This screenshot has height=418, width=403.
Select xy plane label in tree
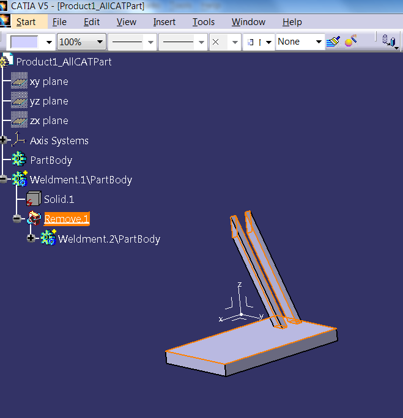click(49, 81)
